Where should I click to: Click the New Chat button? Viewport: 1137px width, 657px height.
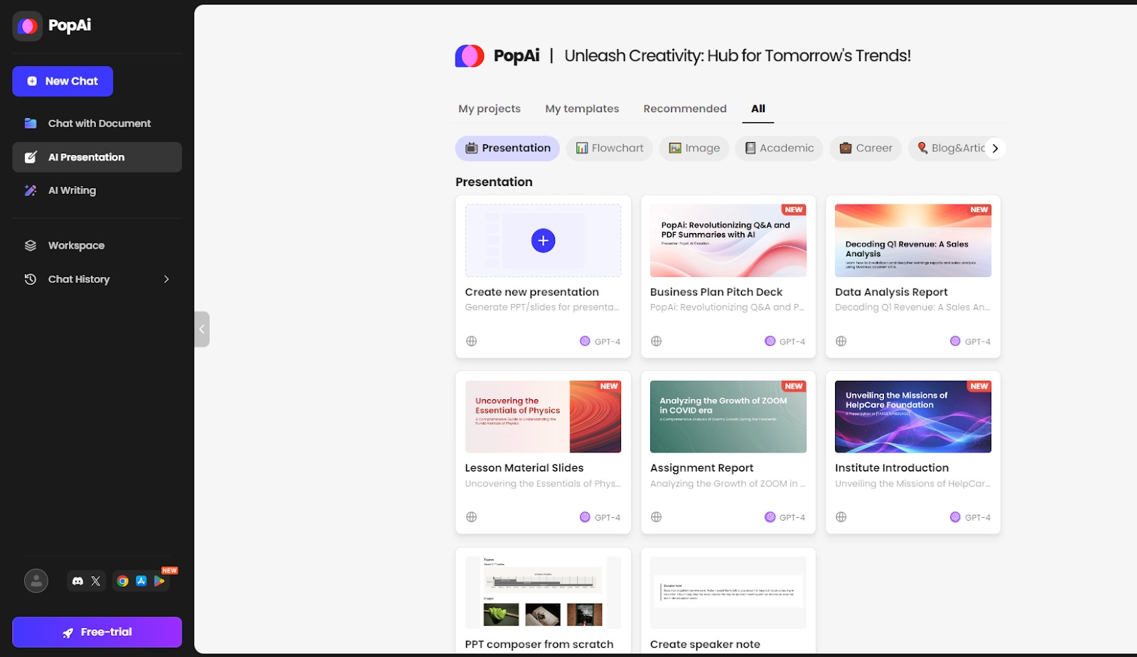pyautogui.click(x=63, y=82)
